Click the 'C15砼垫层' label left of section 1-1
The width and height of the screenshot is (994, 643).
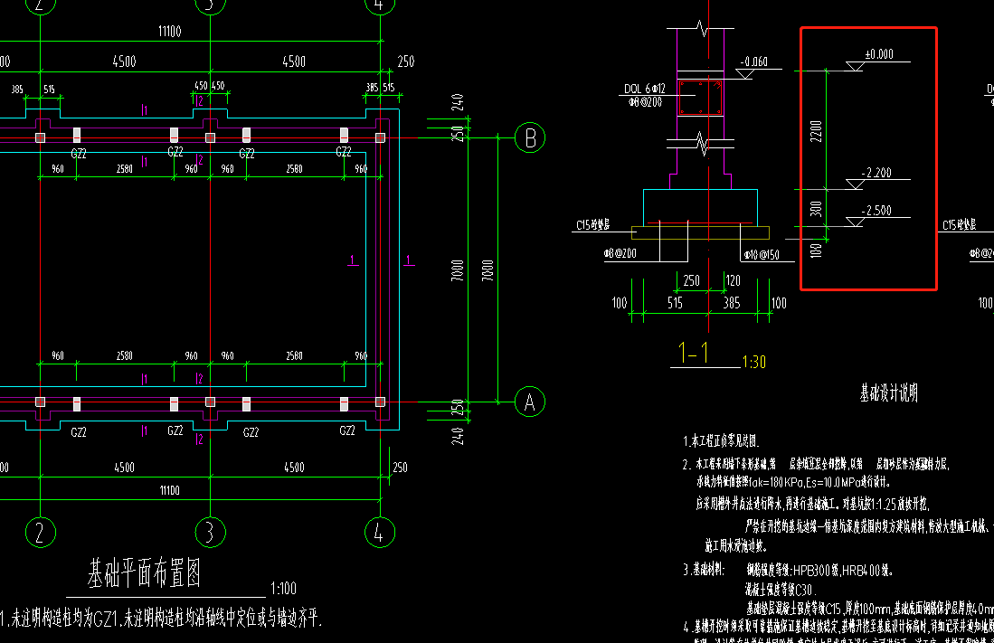pyautogui.click(x=592, y=225)
